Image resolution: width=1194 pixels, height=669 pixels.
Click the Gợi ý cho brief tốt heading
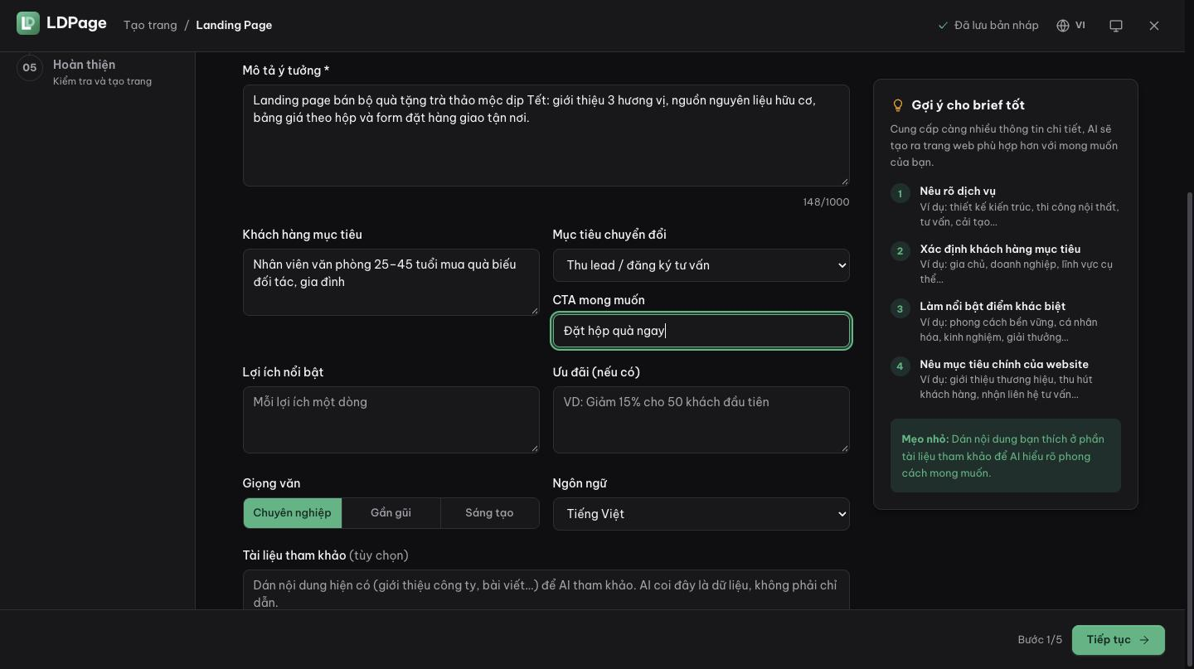968,105
